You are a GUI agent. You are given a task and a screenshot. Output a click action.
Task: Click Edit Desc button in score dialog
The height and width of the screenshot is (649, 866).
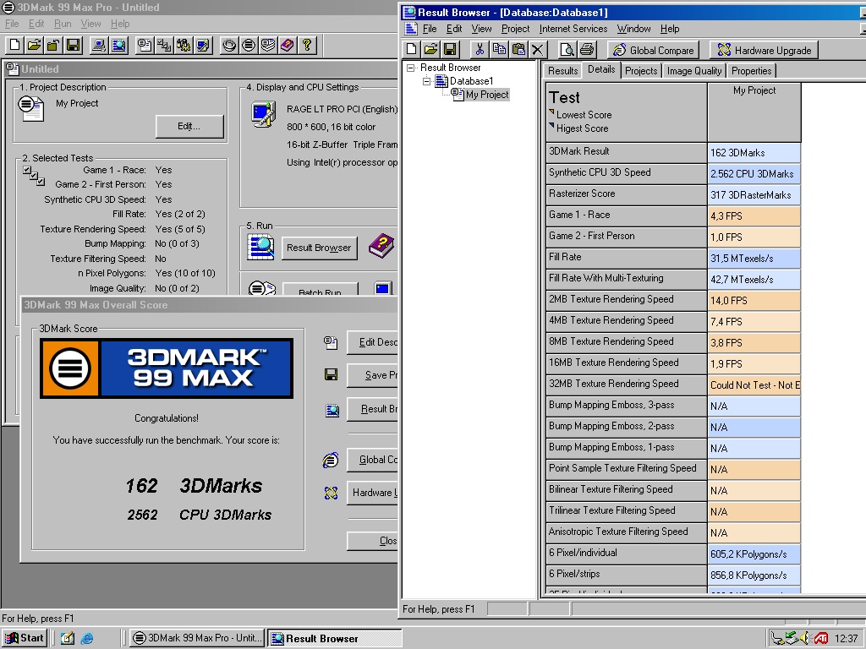(372, 342)
